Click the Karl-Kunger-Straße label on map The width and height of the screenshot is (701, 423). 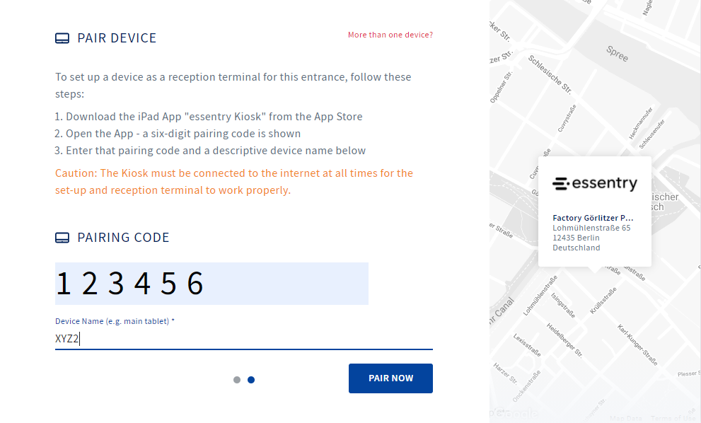click(637, 344)
